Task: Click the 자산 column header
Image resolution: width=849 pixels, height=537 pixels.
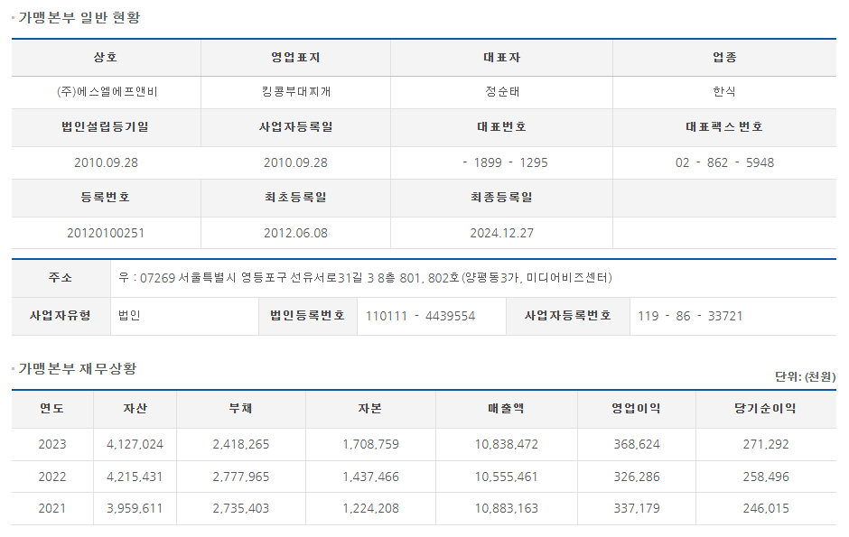Action: (135, 409)
